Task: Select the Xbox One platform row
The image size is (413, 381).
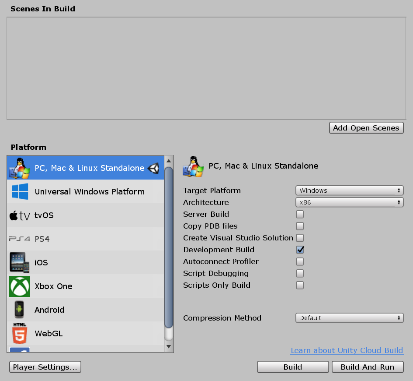Action: pyautogui.click(x=85, y=286)
